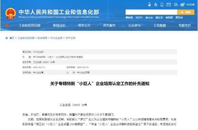Open the 新闻动态 navigation menu
Screen dimensions: 198x130
[x=59, y=25]
